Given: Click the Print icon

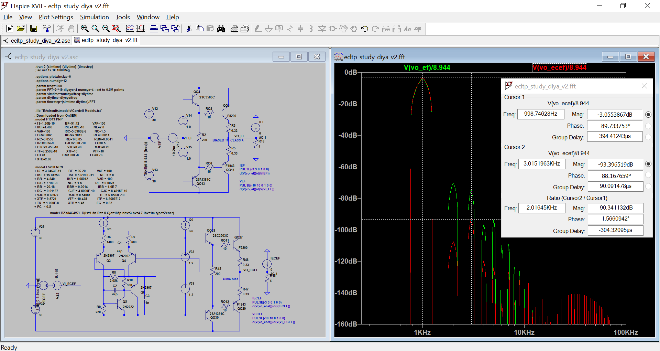Looking at the screenshot, I should coord(234,29).
